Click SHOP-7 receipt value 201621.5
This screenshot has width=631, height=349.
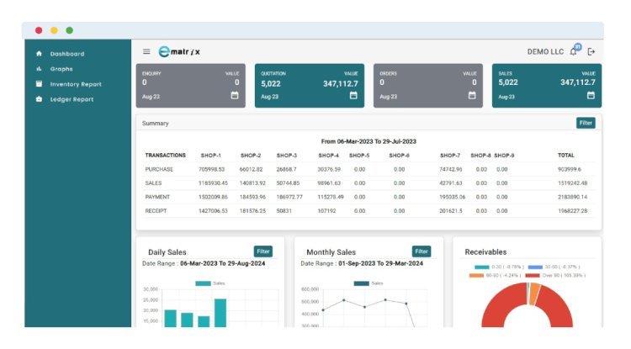(x=451, y=211)
